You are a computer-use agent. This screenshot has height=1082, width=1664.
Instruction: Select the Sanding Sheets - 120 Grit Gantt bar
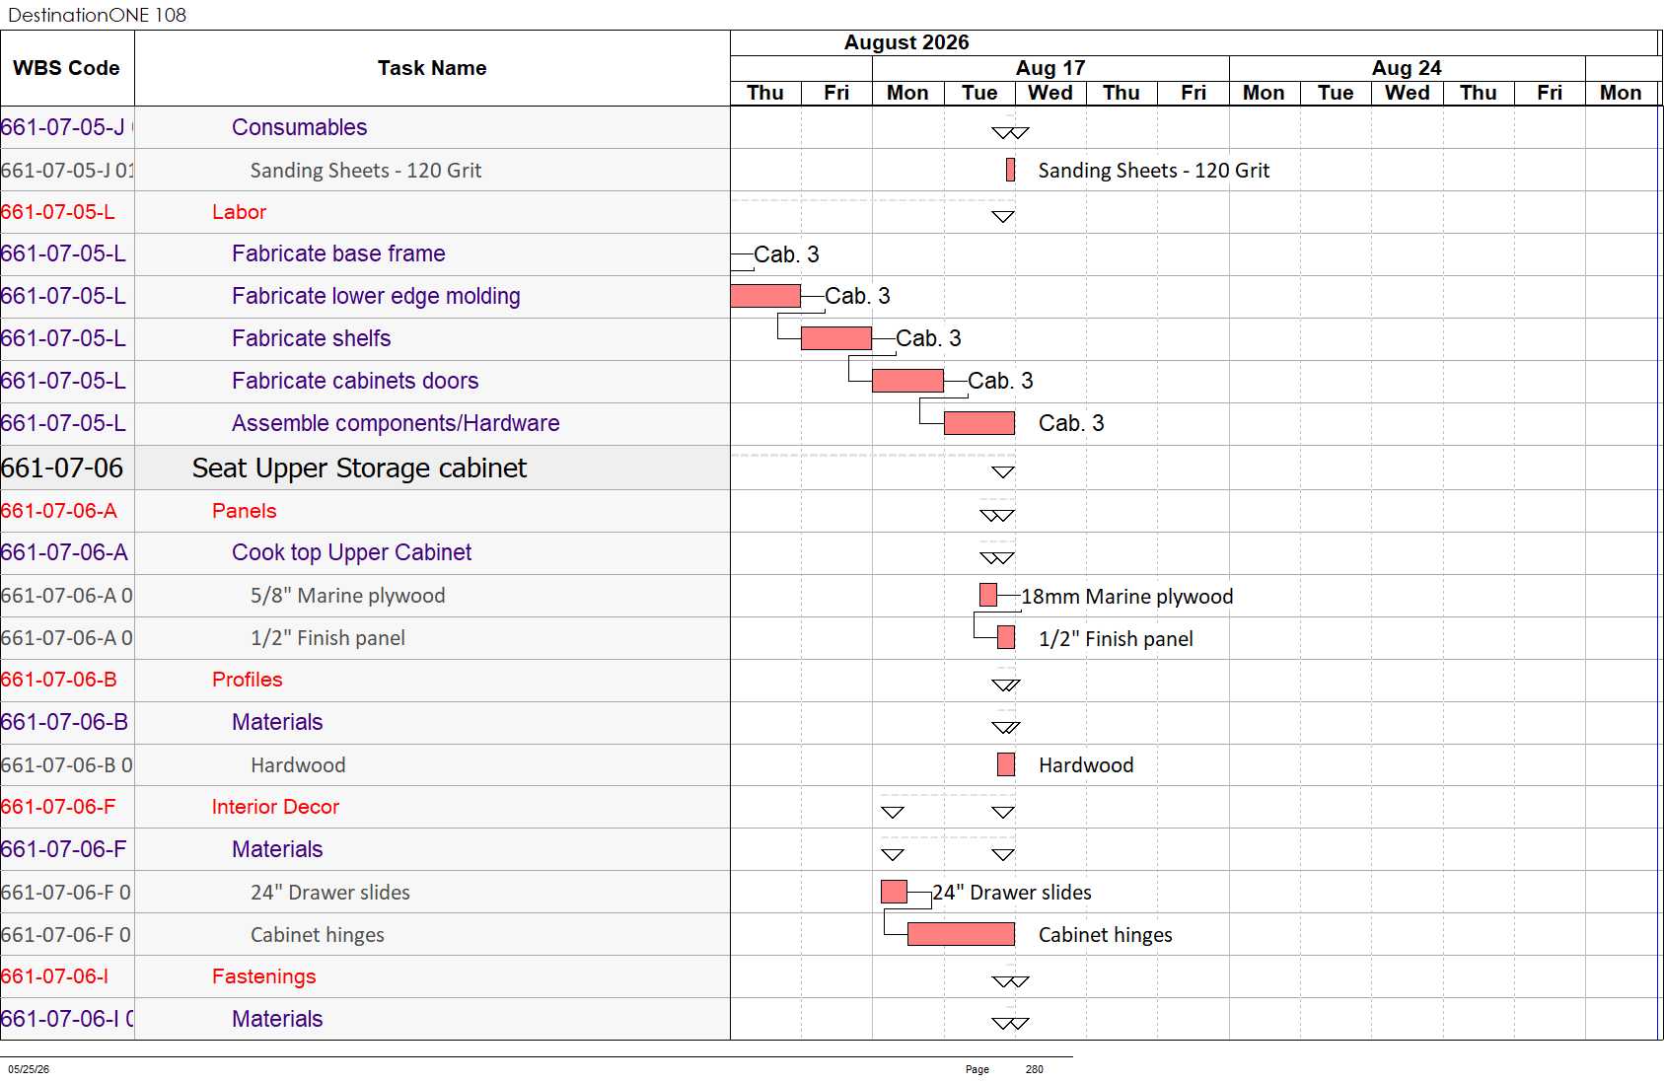pyautogui.click(x=1010, y=170)
